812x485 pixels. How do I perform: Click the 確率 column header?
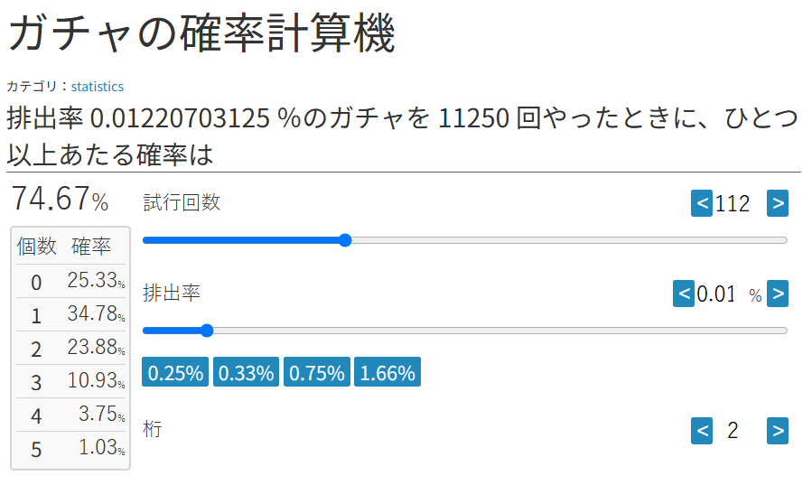[91, 246]
